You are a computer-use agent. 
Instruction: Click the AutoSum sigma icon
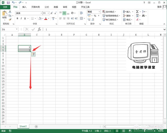click(137, 12)
